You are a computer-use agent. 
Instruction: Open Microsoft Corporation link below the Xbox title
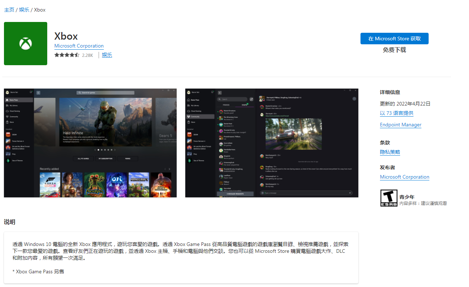click(79, 46)
